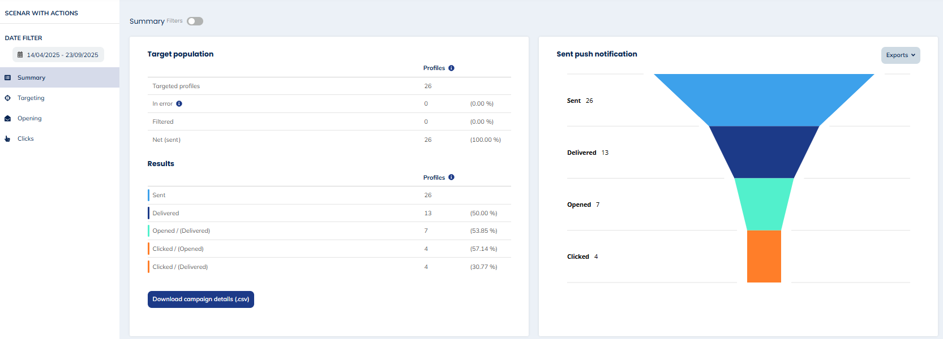Click the Clicks pointer hand icon
Viewport: 943px width, 339px height.
tap(7, 139)
